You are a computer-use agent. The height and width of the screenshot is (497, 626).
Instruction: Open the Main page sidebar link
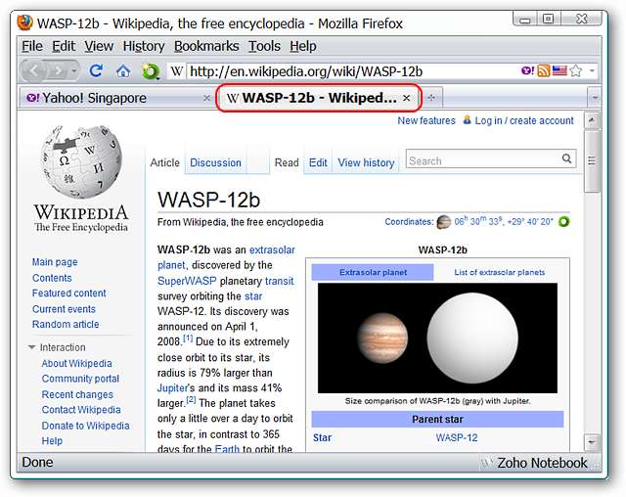point(55,262)
